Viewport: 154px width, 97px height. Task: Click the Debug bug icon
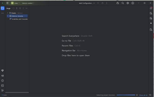tap(102, 3)
